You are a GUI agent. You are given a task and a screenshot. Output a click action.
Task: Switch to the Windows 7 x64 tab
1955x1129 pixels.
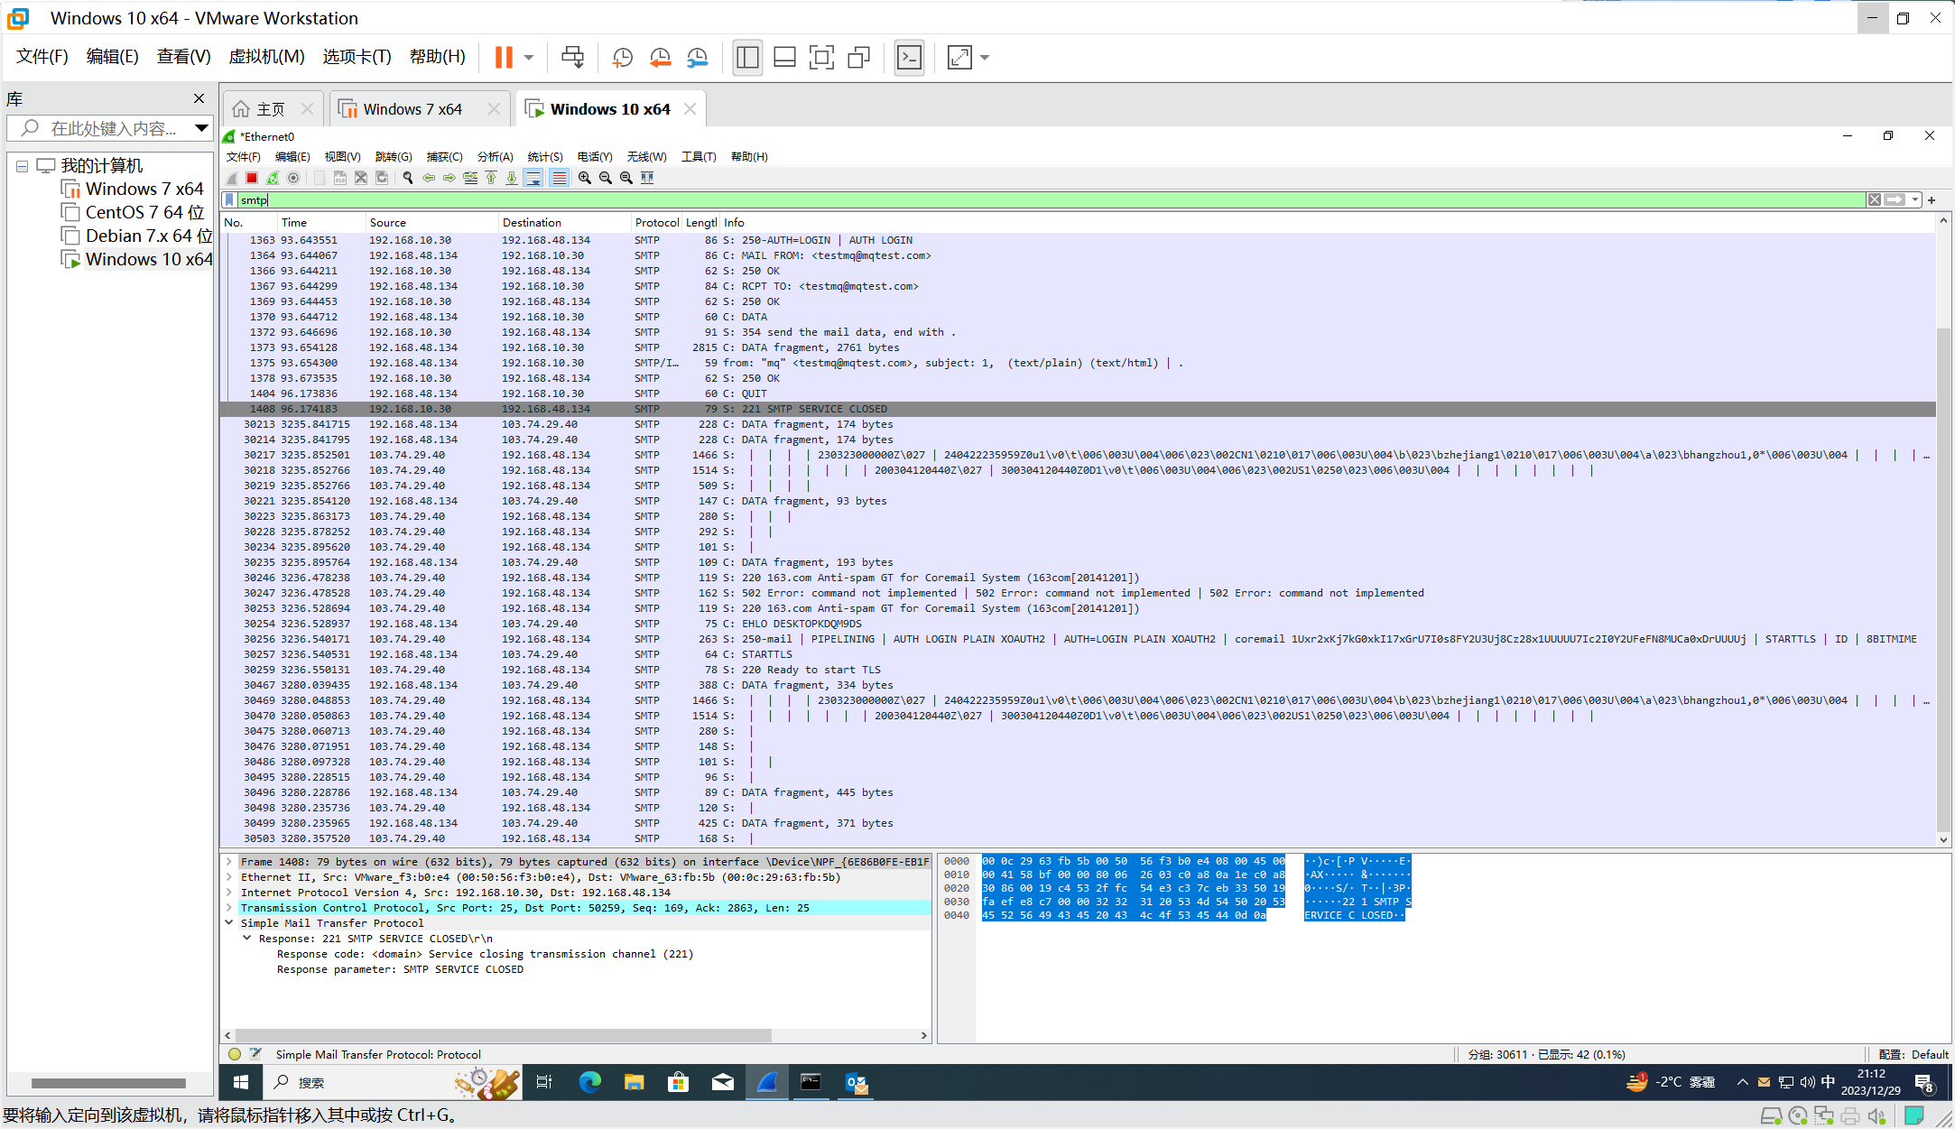[x=412, y=109]
